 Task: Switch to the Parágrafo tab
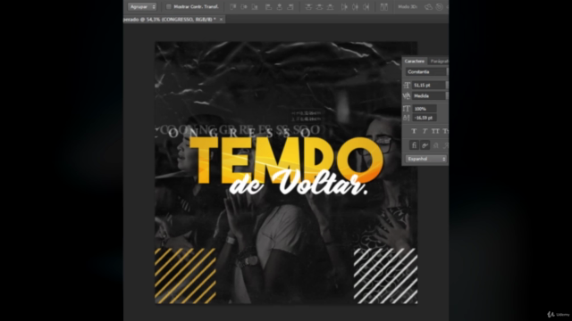click(x=439, y=62)
